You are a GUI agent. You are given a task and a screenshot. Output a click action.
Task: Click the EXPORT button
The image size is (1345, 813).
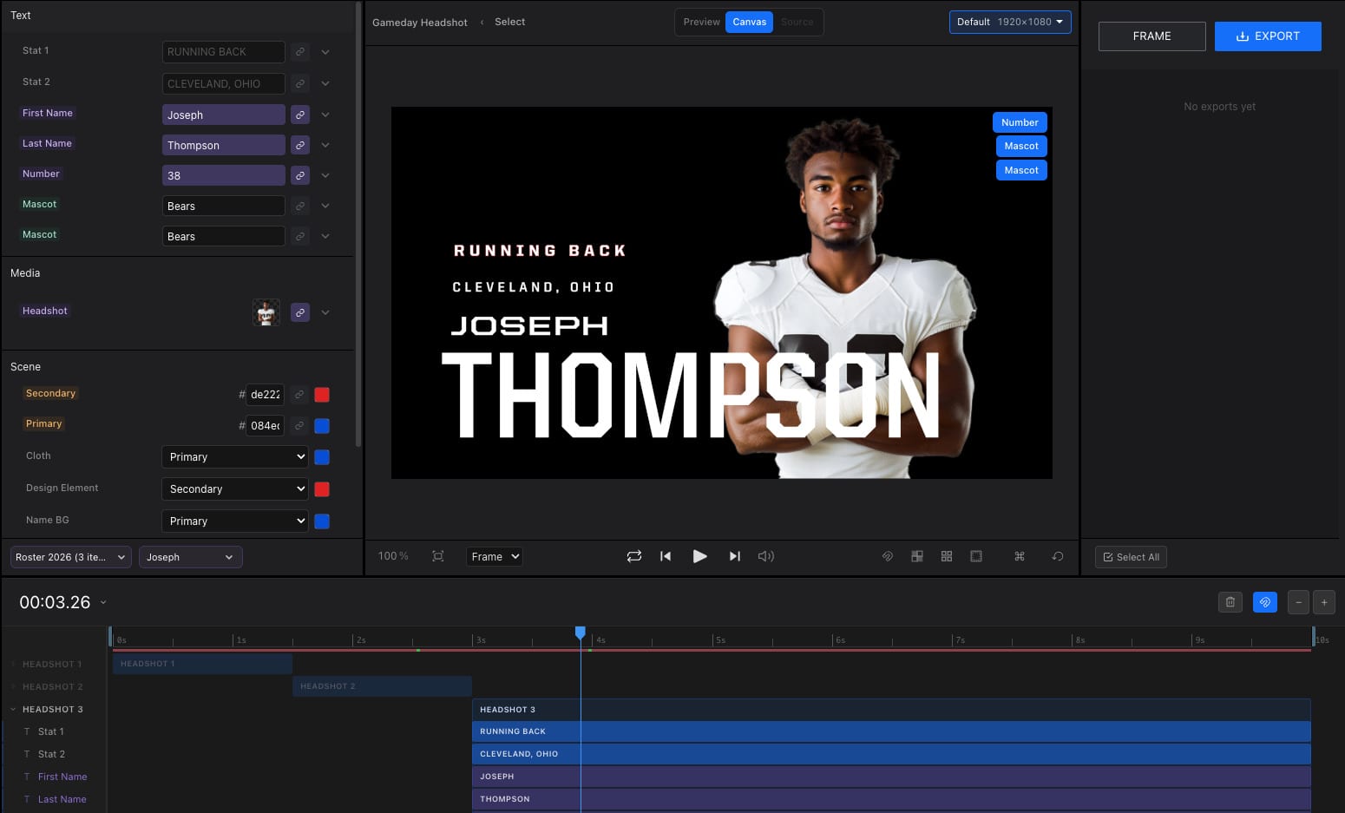[1268, 36]
